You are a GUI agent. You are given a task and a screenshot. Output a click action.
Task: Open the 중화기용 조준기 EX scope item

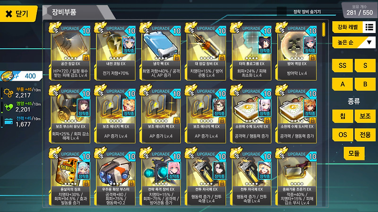pos(297,177)
